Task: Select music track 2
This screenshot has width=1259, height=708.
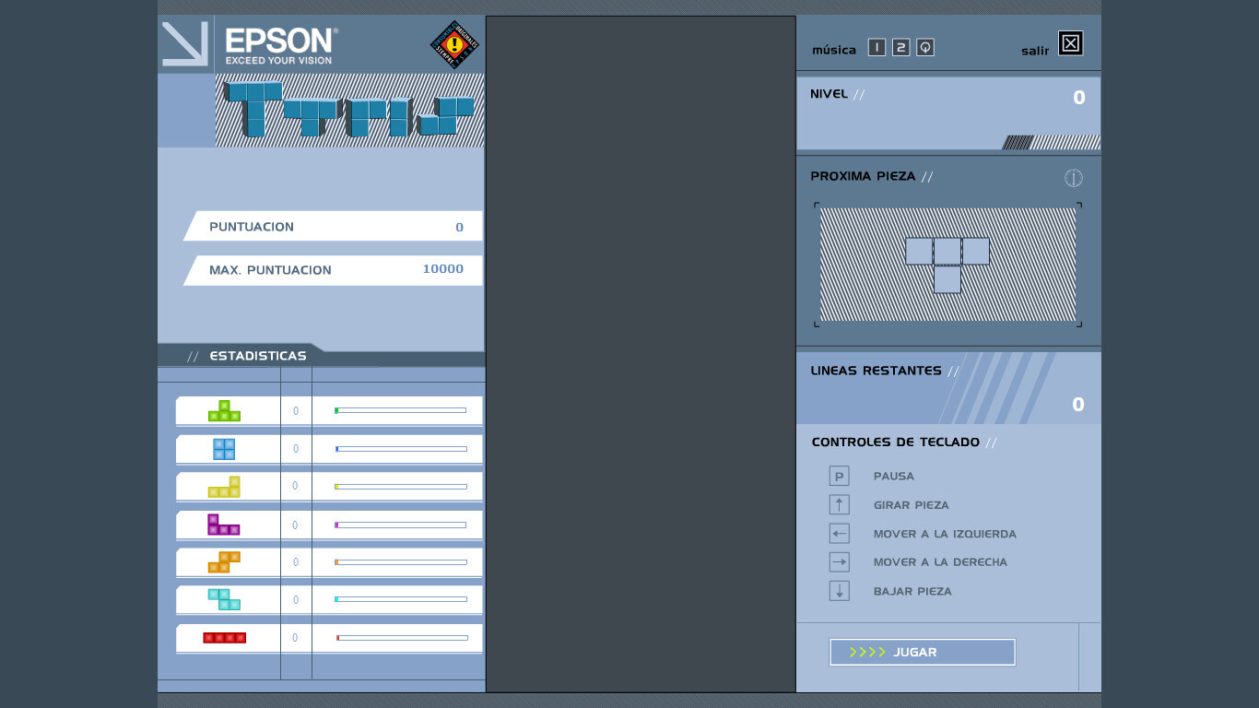Action: tap(901, 47)
